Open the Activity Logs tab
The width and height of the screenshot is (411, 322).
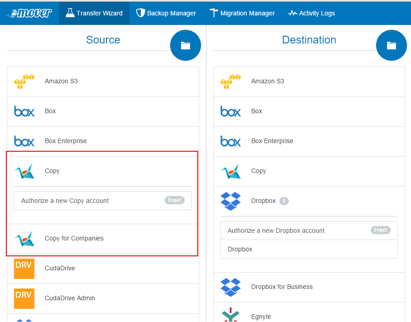311,13
